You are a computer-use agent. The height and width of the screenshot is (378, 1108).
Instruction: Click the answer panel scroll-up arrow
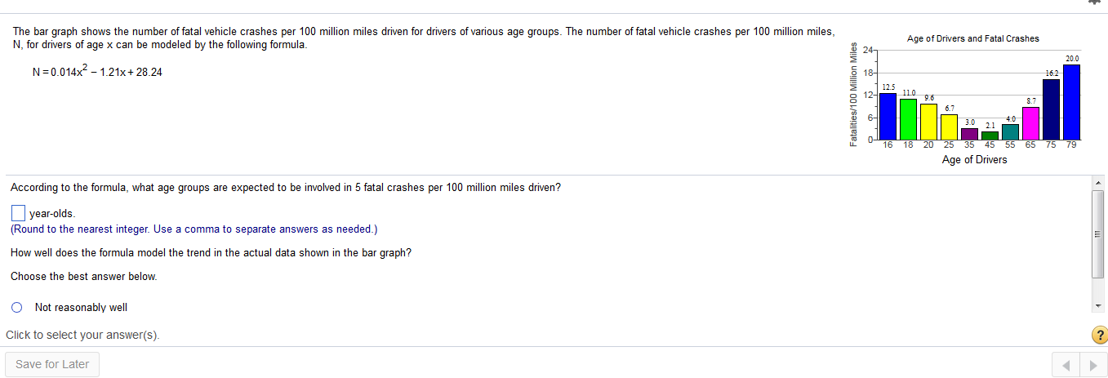1097,181
